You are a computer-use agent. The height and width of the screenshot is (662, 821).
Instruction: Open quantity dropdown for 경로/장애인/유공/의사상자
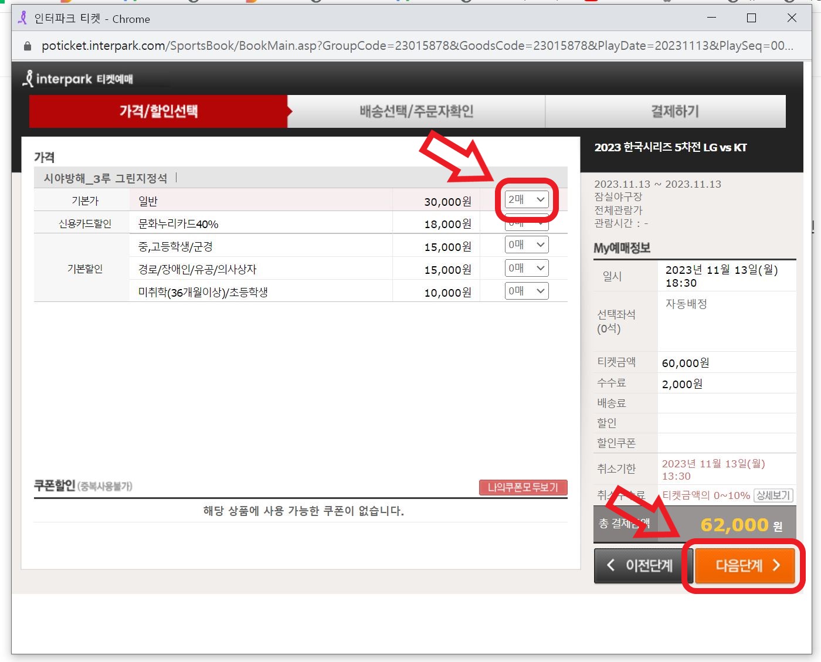(527, 268)
